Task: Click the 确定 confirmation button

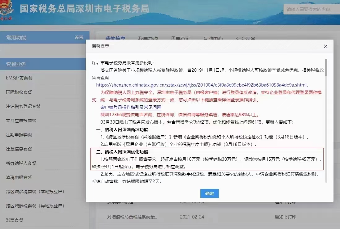Action: (x=209, y=193)
